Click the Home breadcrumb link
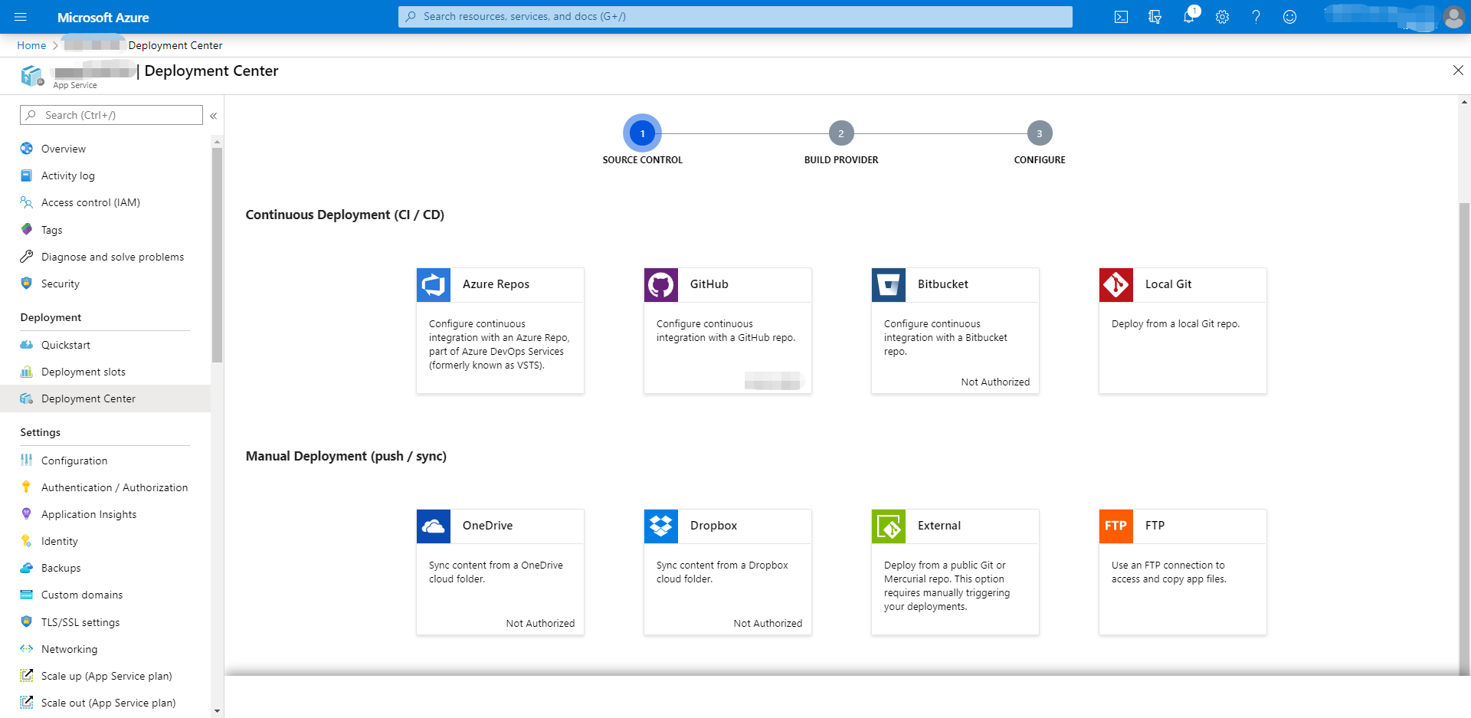1471x718 pixels. [31, 45]
